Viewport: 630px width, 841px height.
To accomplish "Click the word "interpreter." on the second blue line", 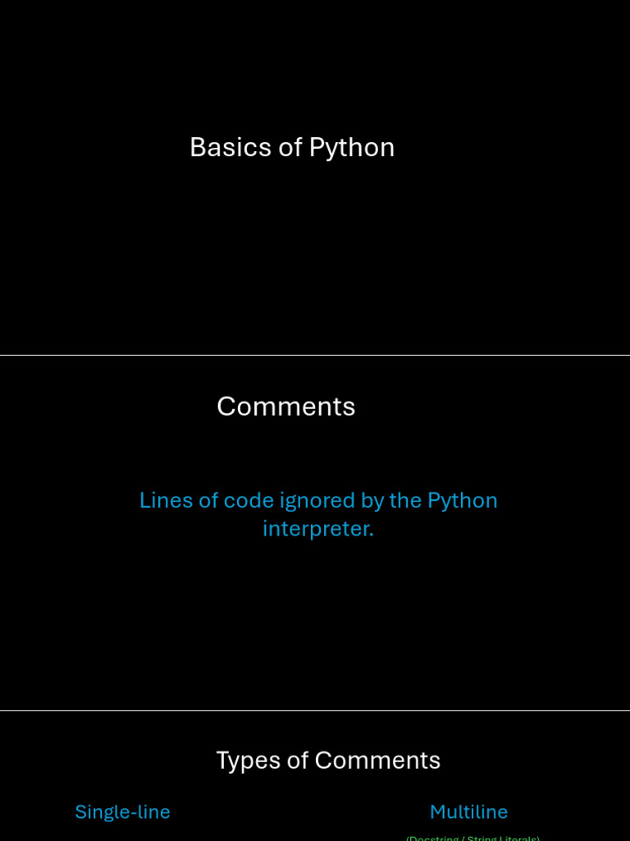I will [x=318, y=528].
